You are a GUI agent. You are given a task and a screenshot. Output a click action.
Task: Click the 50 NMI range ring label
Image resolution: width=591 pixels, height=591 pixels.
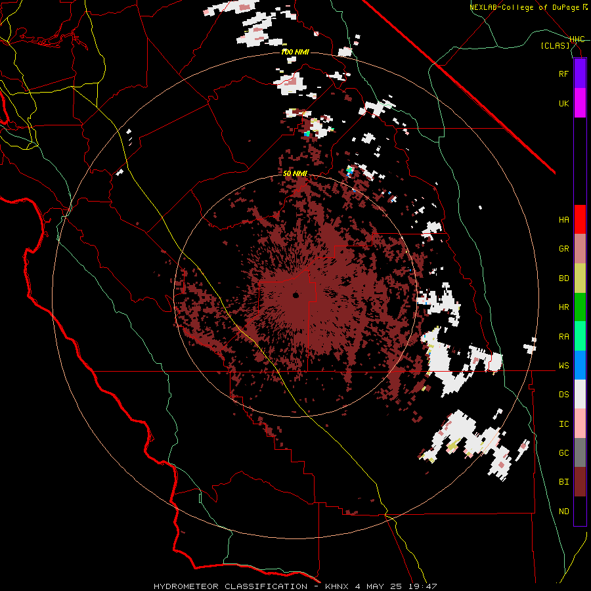[295, 174]
